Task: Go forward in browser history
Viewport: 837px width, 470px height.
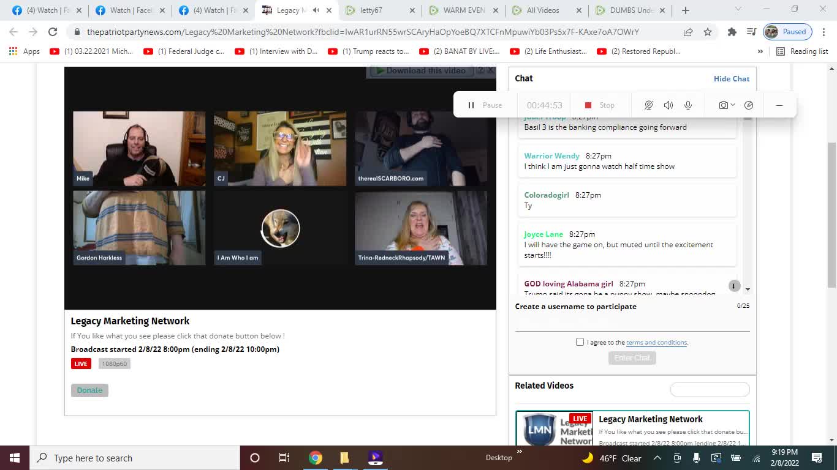Action: [x=33, y=32]
